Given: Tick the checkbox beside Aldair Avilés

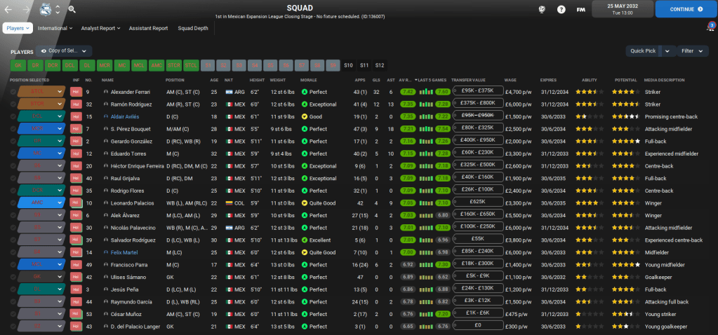Looking at the screenshot, I should (x=13, y=116).
